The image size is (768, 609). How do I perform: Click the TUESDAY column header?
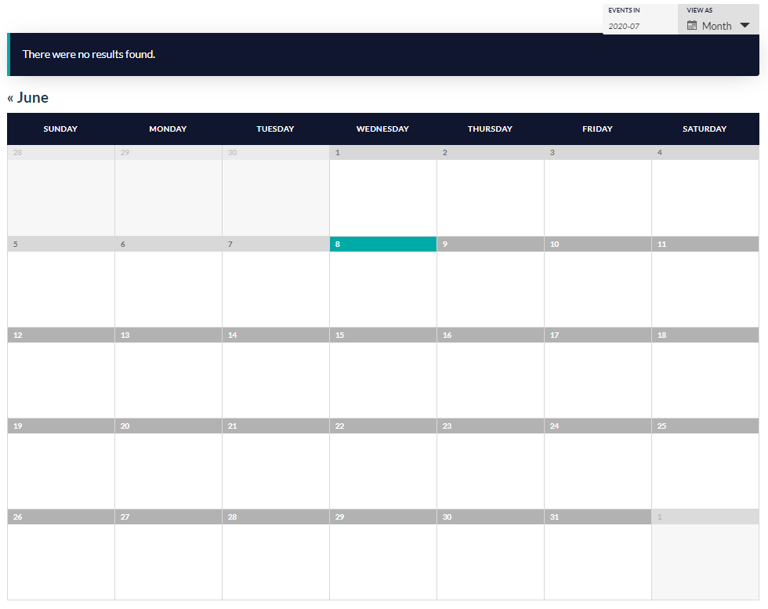coord(275,129)
